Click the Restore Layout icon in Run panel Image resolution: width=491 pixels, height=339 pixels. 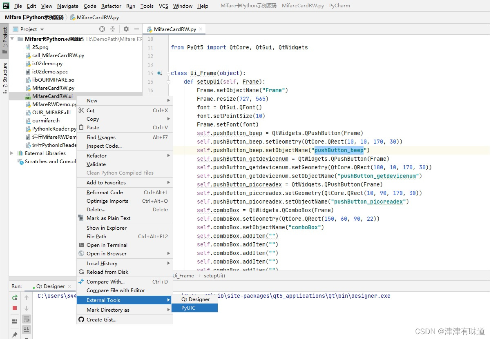pos(15,321)
